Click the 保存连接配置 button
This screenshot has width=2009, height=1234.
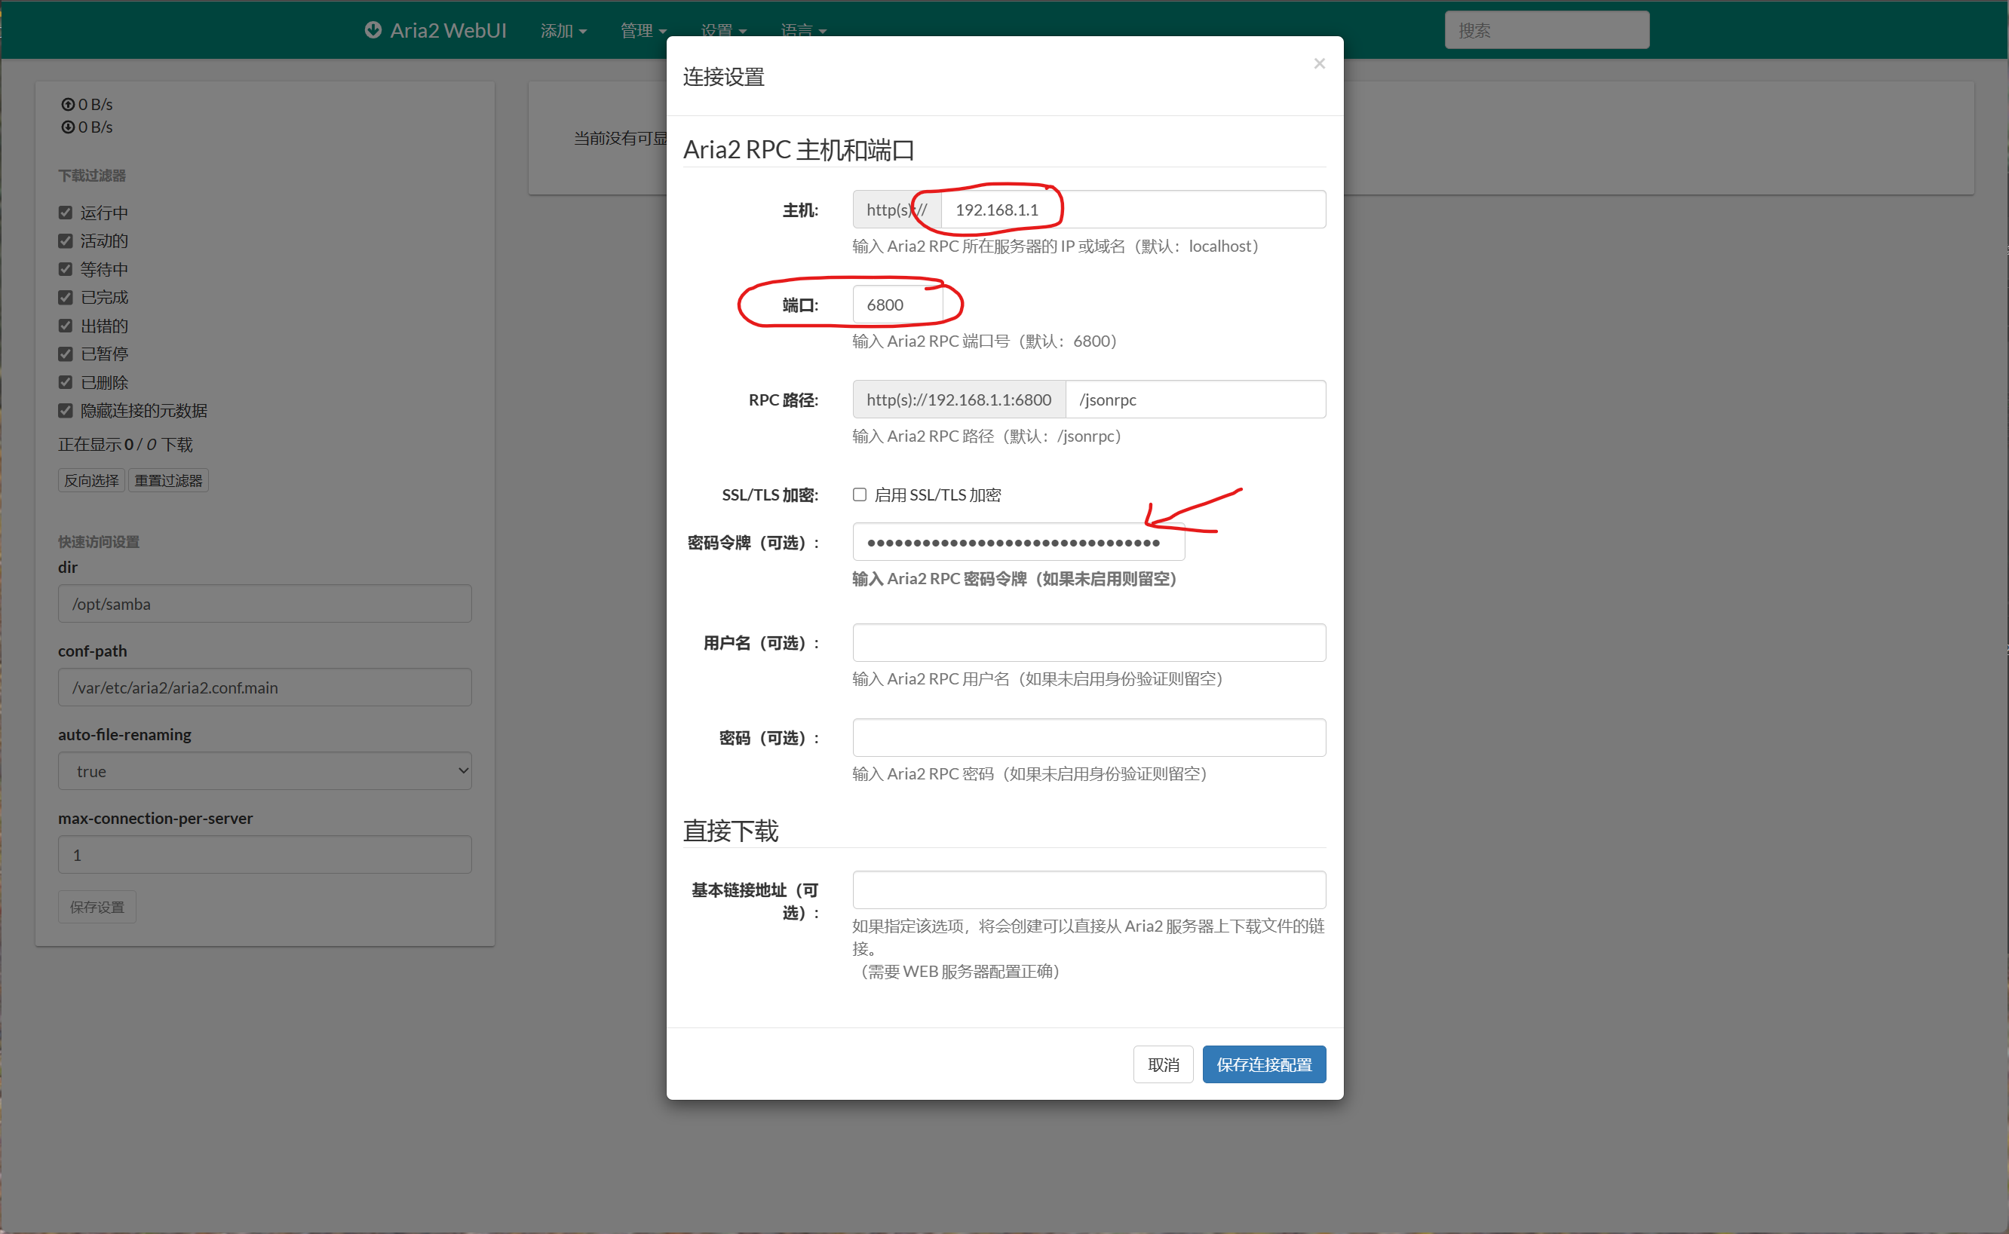[1264, 1065]
